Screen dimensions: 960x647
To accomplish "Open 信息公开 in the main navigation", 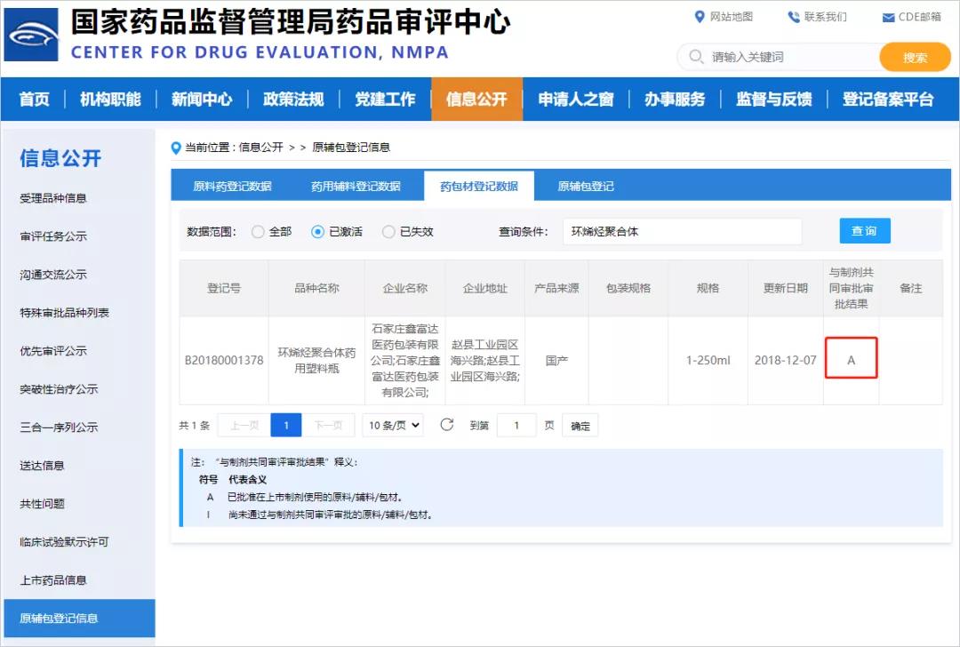I will pyautogui.click(x=476, y=100).
